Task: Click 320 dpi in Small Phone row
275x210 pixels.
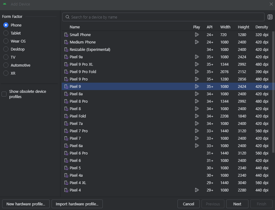Action: click(262, 35)
